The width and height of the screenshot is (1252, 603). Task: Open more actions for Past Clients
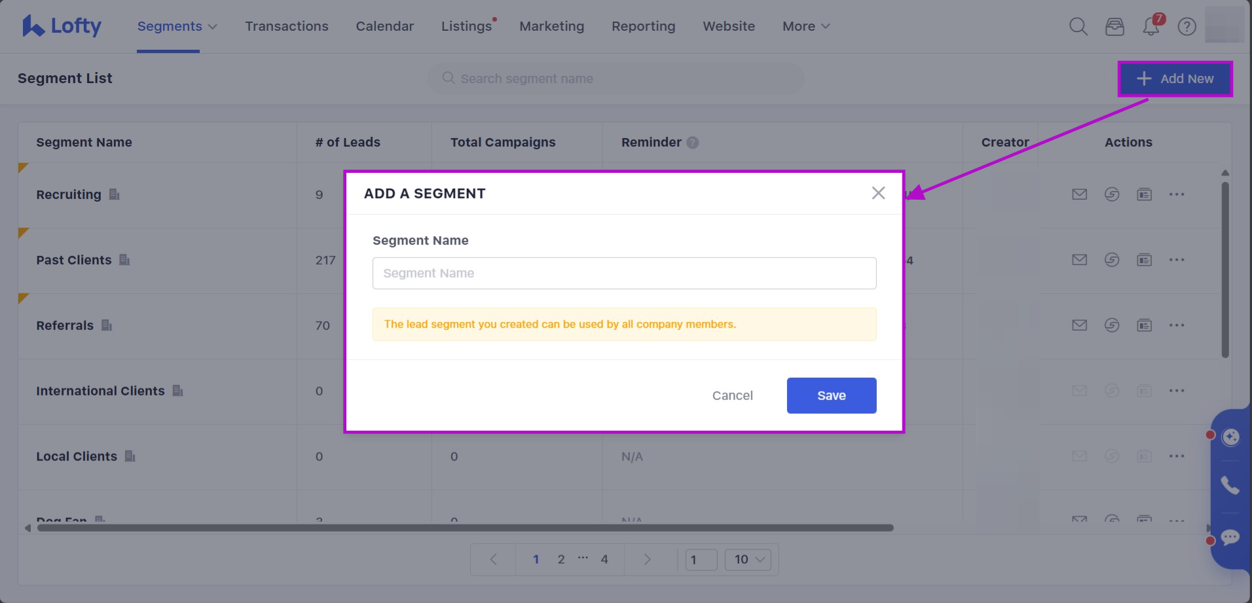click(x=1176, y=260)
